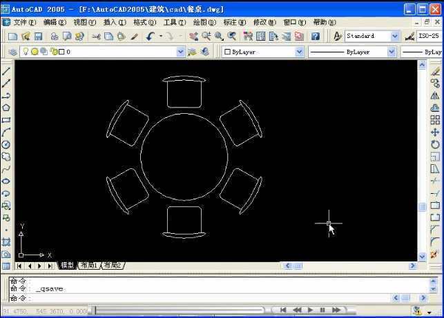Image resolution: width=444 pixels, height=318 pixels.
Task: Click the drawing area horizontal scrollbar right arrow
Action: [x=412, y=266]
